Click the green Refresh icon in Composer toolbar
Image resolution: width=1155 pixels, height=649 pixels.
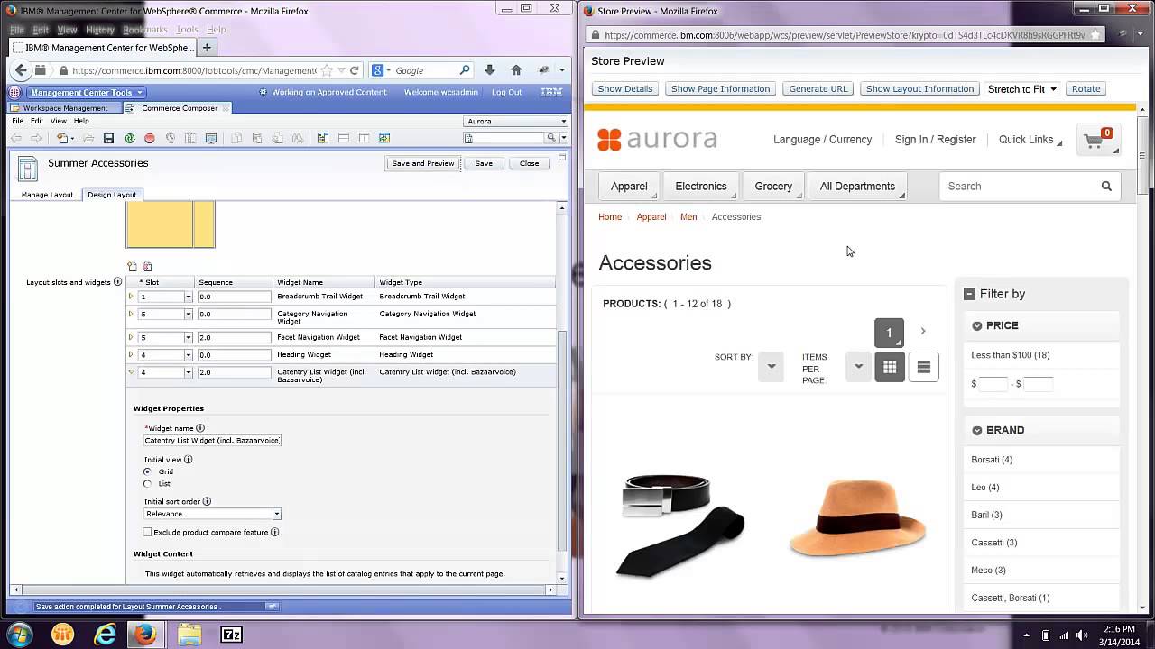coord(130,138)
